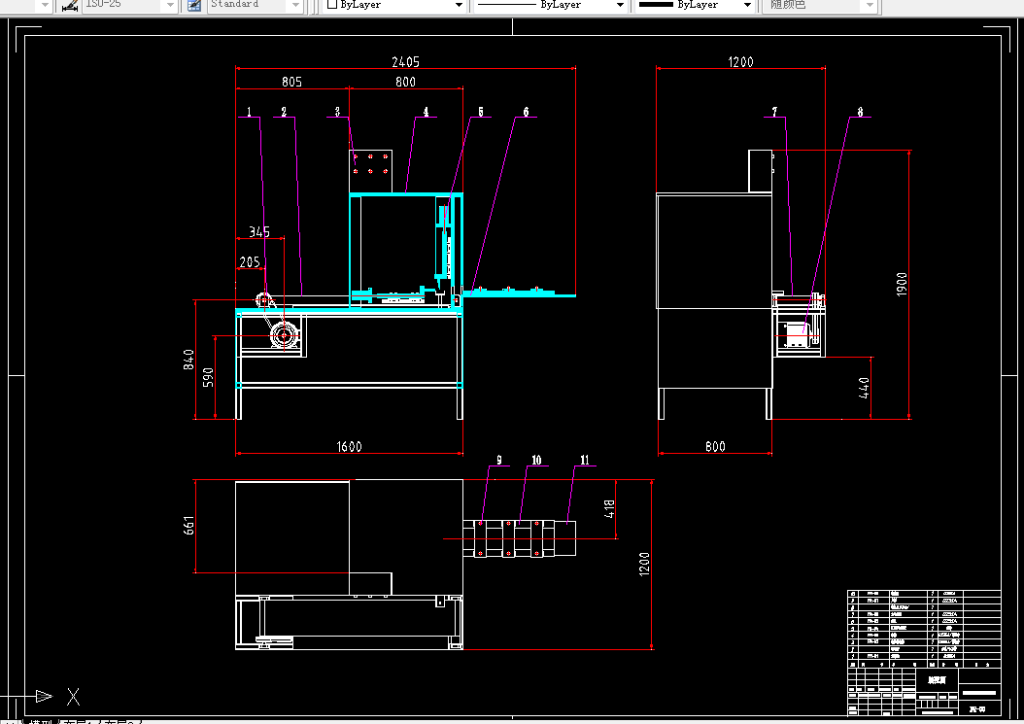Open the ByLayer color control dropdown
Viewport: 1024px width, 724px height.
tap(459, 5)
